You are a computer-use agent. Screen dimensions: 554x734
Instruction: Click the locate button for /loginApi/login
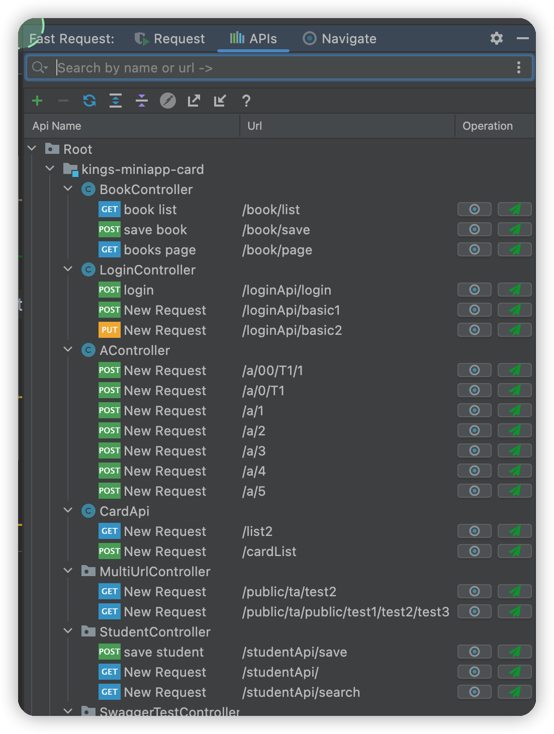tap(474, 290)
